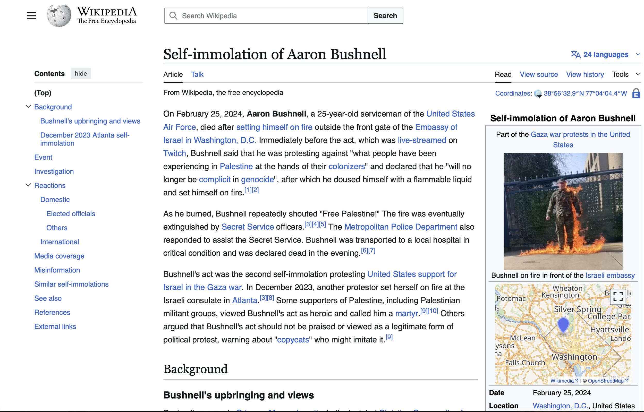
Task: Open the View history tab
Action: pyautogui.click(x=585, y=74)
